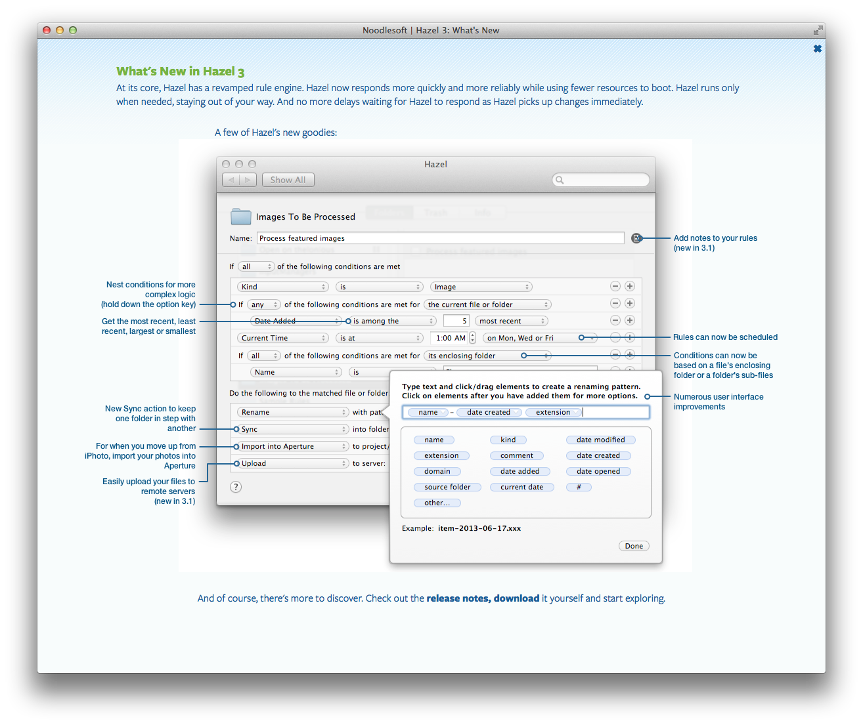Go forward using Hazel's right arrow button

tap(248, 180)
